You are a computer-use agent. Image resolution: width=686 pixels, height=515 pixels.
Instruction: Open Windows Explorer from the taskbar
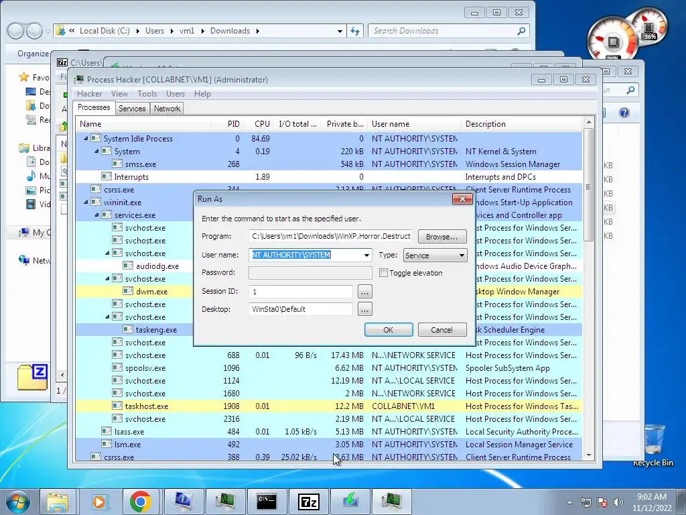[x=58, y=502]
